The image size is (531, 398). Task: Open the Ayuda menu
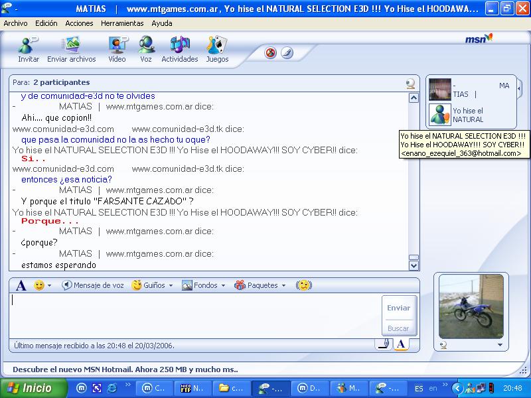coord(162,23)
